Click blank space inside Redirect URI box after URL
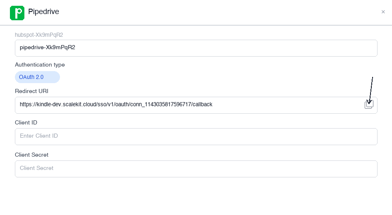The height and width of the screenshot is (215, 392). (289, 105)
